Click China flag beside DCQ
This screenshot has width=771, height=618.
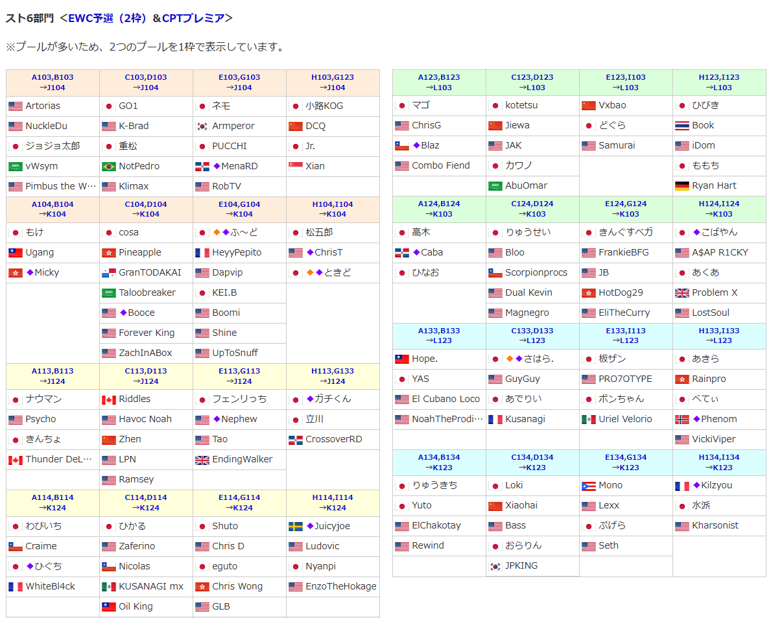pos(296,126)
